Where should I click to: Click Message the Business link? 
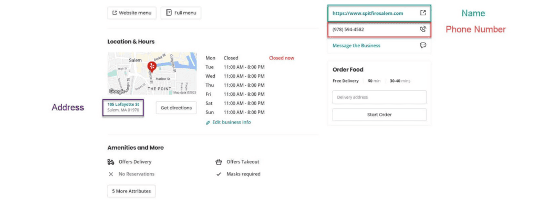[x=357, y=45]
